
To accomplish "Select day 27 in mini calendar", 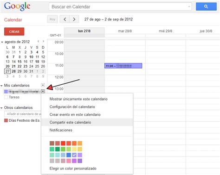I will pyautogui.click(x=7, y=71).
